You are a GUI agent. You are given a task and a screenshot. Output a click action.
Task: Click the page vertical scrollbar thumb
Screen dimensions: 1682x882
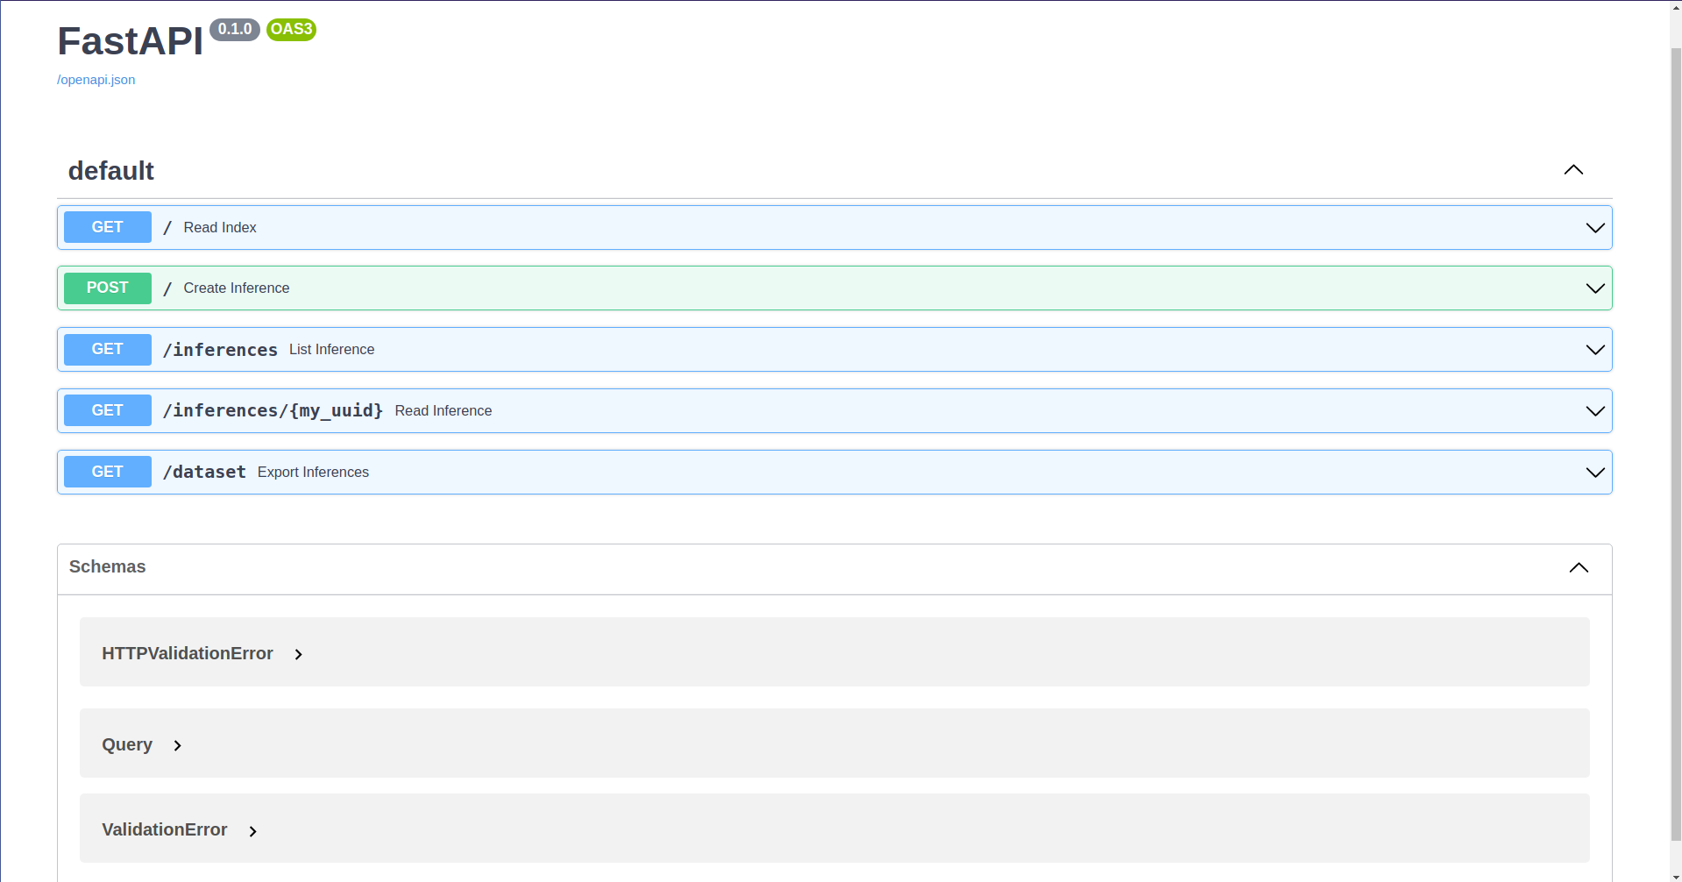[x=1675, y=443]
